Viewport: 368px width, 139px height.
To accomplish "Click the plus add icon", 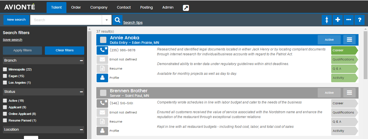I will coord(338,20).
